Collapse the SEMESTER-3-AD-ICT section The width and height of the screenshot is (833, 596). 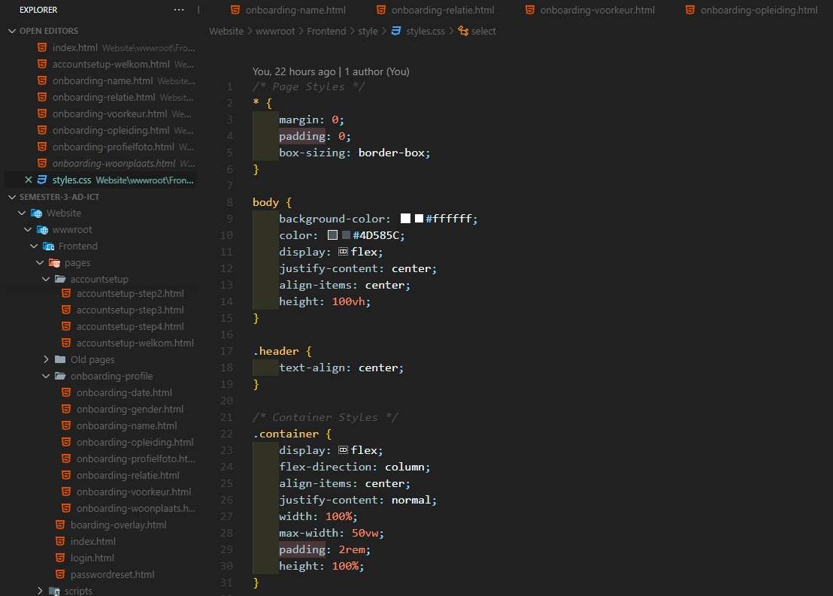click(11, 197)
